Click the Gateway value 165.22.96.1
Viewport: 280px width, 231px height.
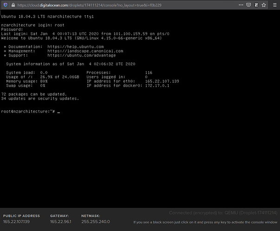pos(60,222)
